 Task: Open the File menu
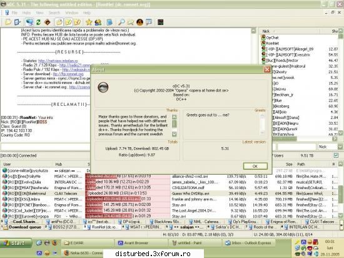pyautogui.click(x=14, y=13)
